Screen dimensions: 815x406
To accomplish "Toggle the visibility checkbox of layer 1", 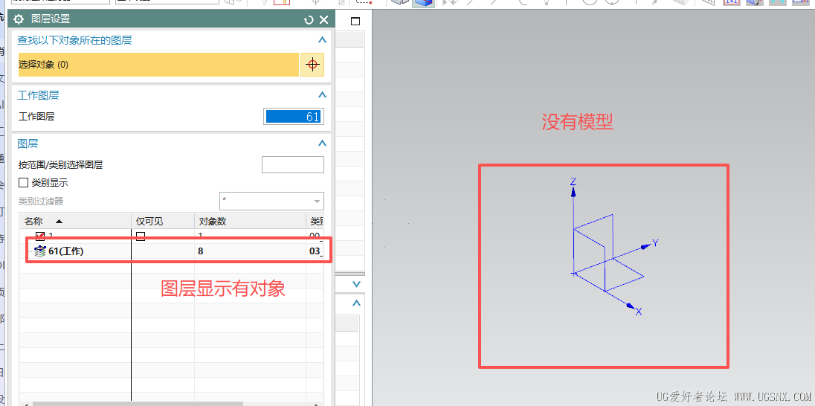I will tap(40, 236).
